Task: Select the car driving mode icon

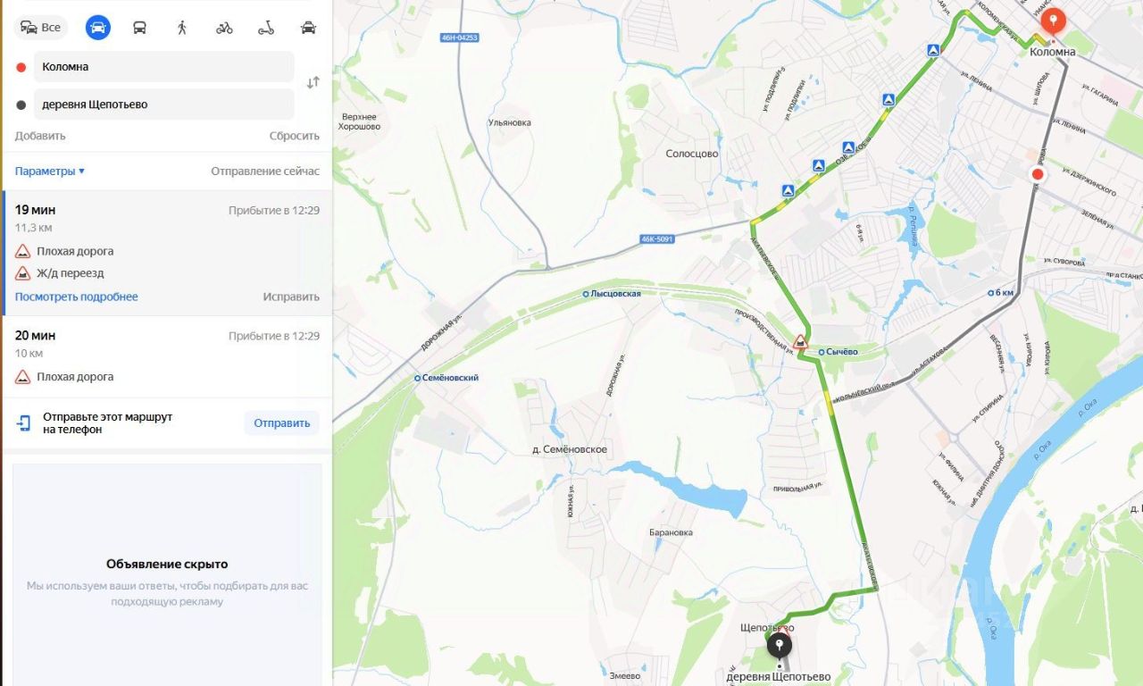Action: click(x=98, y=28)
